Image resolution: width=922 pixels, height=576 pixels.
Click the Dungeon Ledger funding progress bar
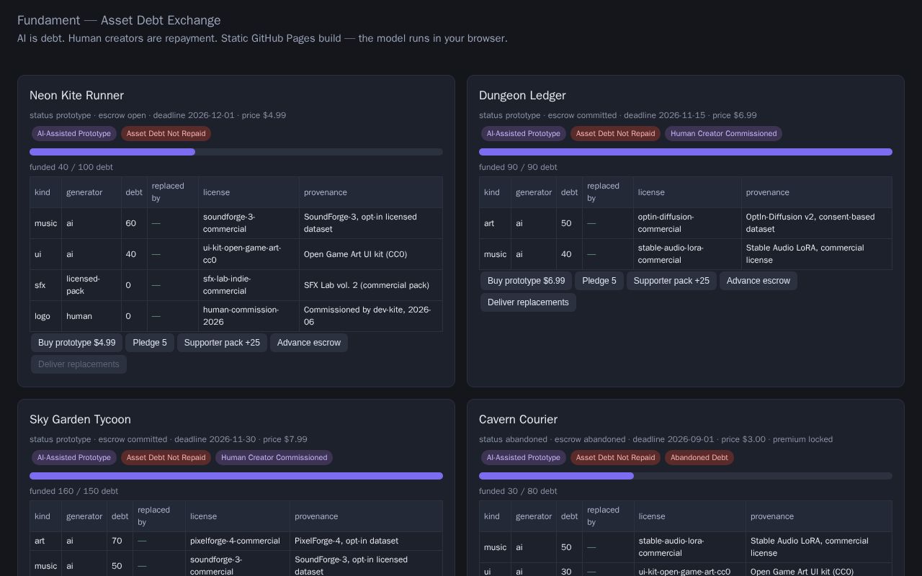[686, 152]
